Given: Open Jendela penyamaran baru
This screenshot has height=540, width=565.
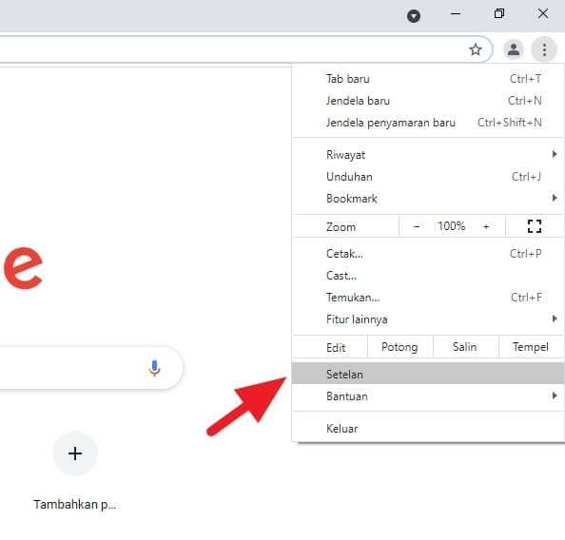Looking at the screenshot, I should [x=428, y=123].
